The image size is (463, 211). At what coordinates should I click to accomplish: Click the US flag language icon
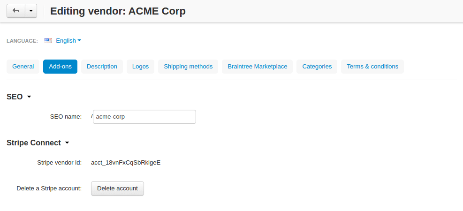[x=48, y=41]
